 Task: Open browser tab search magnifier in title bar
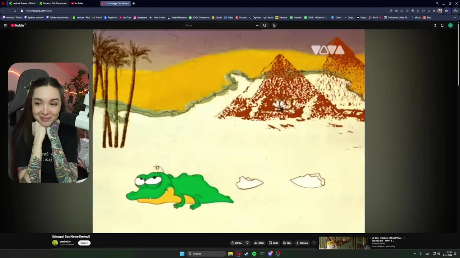pos(437,3)
